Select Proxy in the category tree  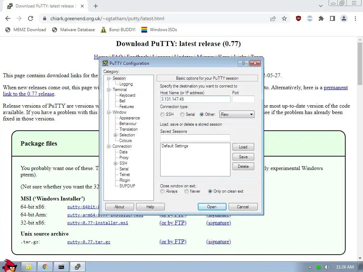[x=124, y=158]
